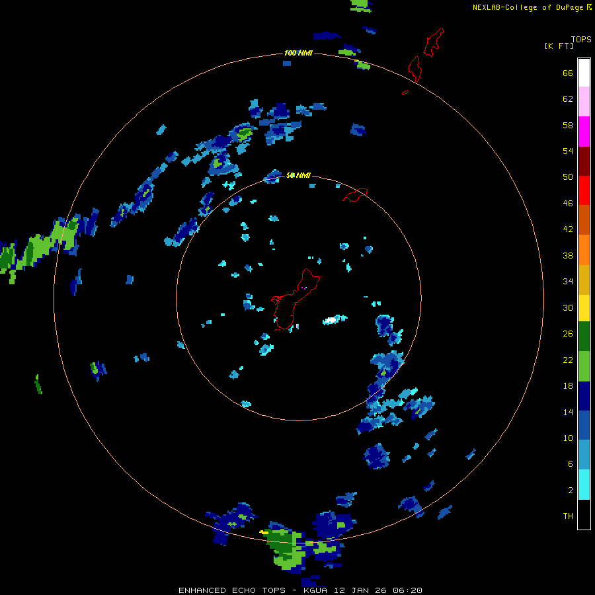Click the legend value 62
The height and width of the screenshot is (595, 595).
pyautogui.click(x=568, y=99)
